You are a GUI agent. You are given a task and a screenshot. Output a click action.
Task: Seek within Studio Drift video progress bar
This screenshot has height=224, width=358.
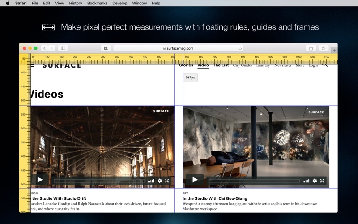(x=98, y=181)
